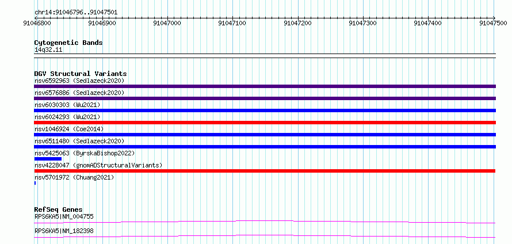The image size is (512, 244).
Task: Click ruler tick label 91047000
Action: pyautogui.click(x=167, y=23)
